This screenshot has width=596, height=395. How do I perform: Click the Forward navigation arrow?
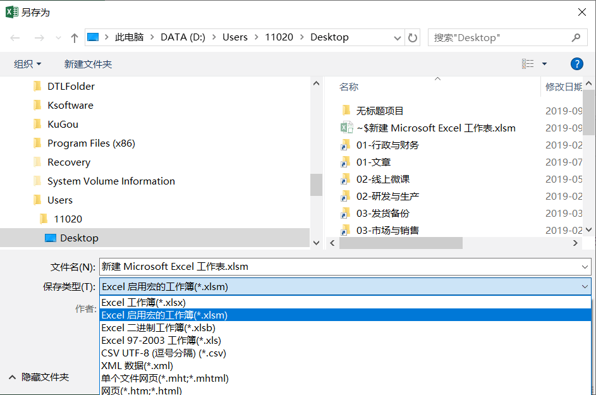tap(39, 38)
